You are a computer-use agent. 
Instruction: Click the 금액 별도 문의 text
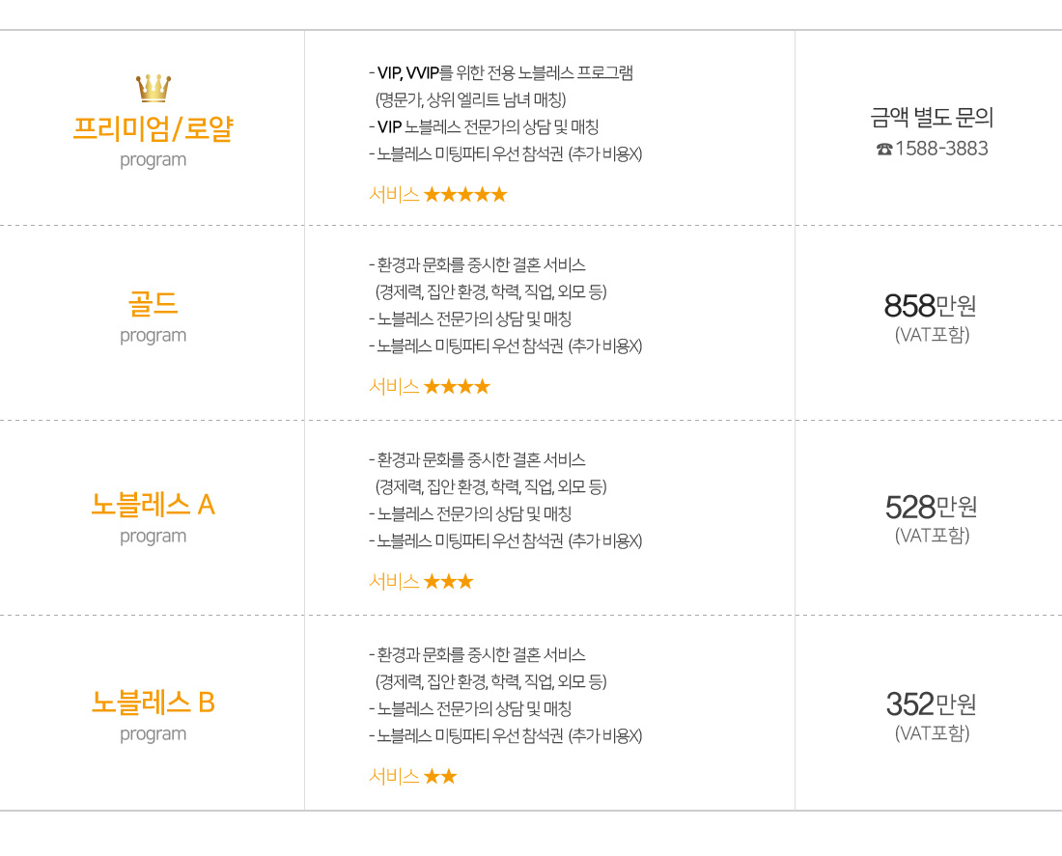point(932,118)
